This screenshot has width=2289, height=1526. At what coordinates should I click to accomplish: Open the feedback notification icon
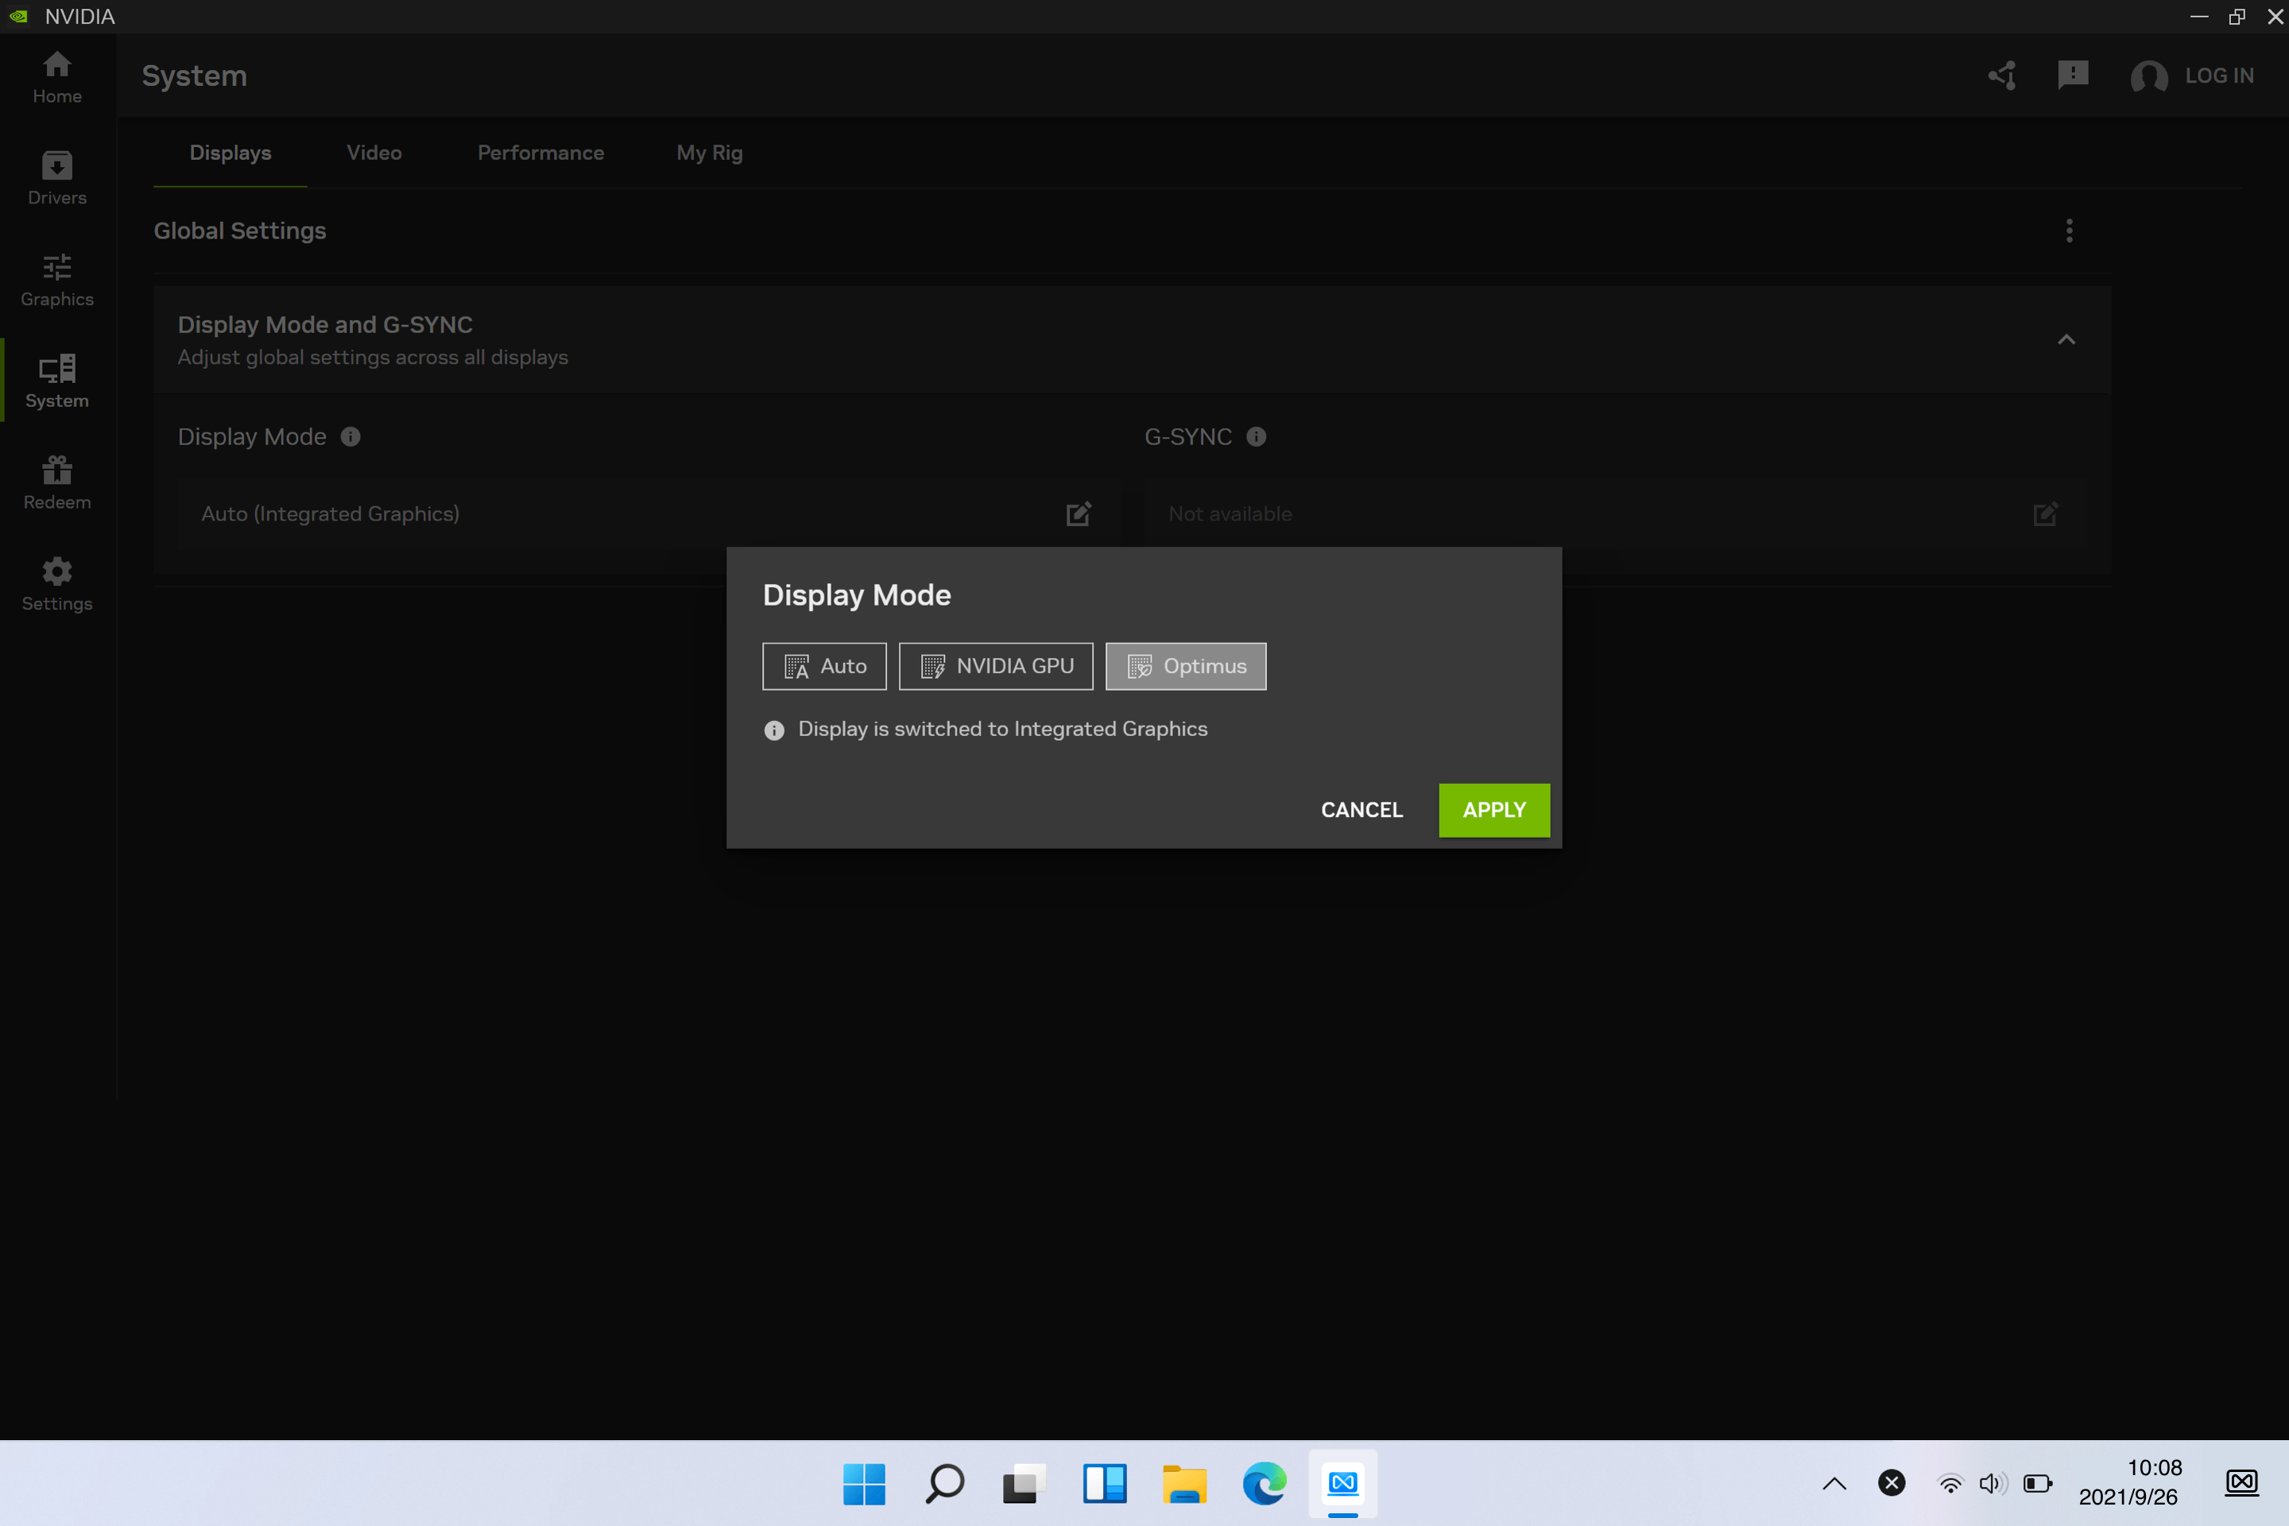pos(2073,76)
